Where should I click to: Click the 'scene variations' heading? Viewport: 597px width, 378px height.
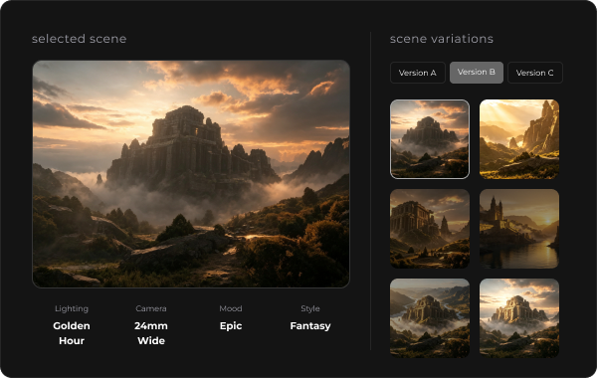coord(442,39)
